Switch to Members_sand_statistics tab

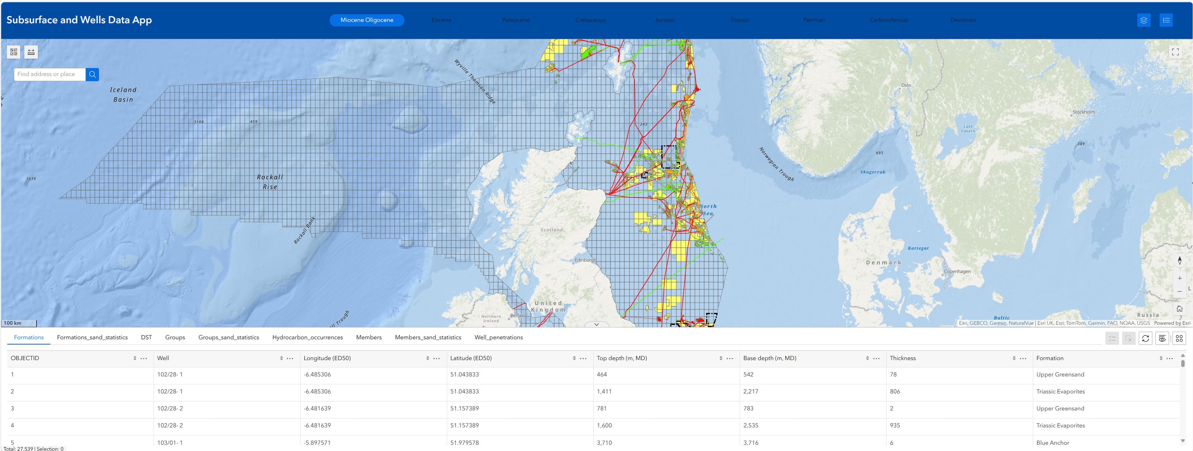pyautogui.click(x=428, y=337)
